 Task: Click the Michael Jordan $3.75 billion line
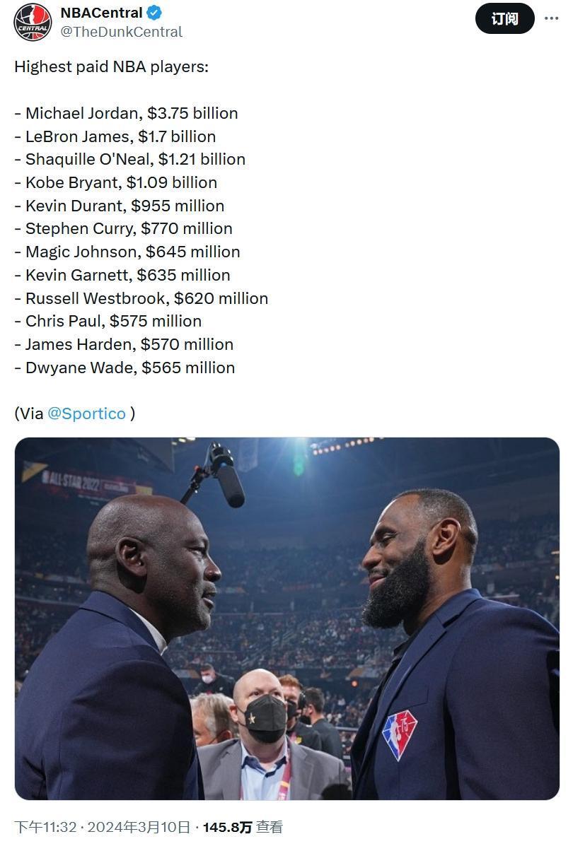(126, 113)
